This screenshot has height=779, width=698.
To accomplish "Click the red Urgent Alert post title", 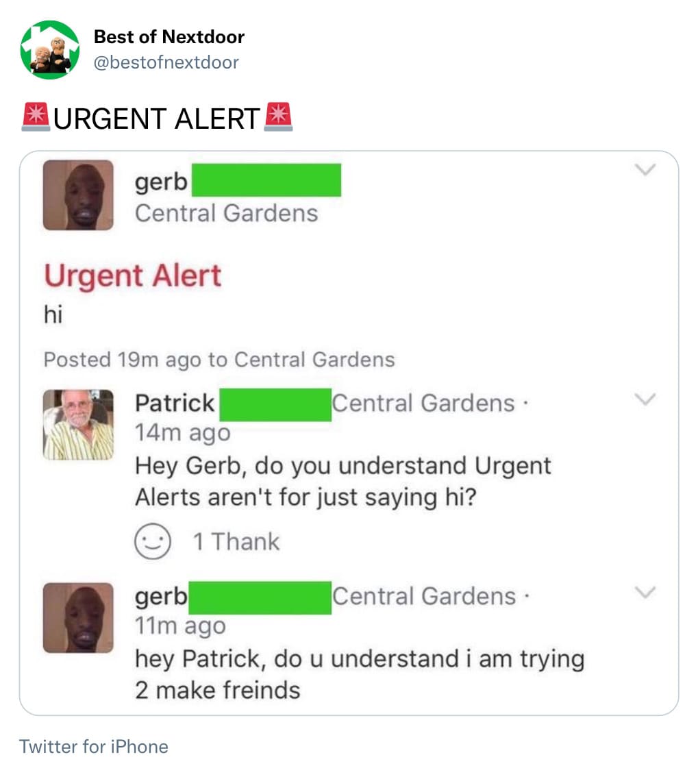I will click(133, 276).
